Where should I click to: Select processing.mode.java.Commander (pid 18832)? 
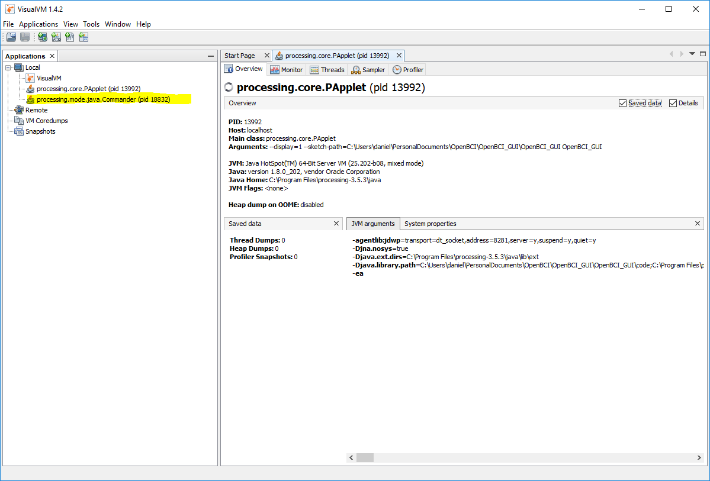coord(103,99)
